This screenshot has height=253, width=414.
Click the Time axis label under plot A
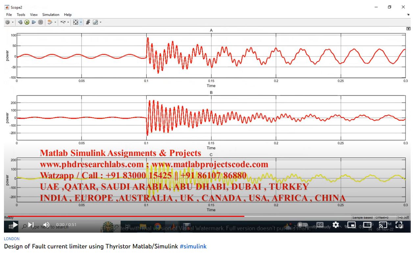[211, 85]
